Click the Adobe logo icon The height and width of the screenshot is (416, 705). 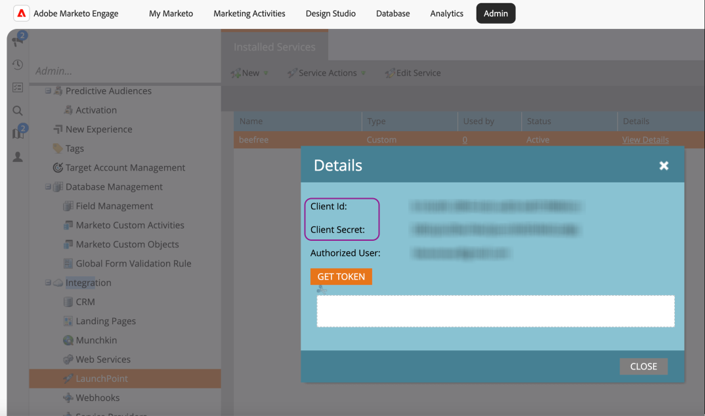21,14
